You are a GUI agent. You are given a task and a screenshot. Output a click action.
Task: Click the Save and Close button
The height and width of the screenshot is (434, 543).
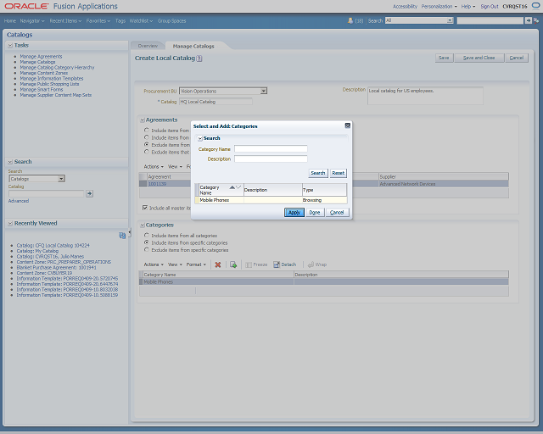click(x=479, y=58)
